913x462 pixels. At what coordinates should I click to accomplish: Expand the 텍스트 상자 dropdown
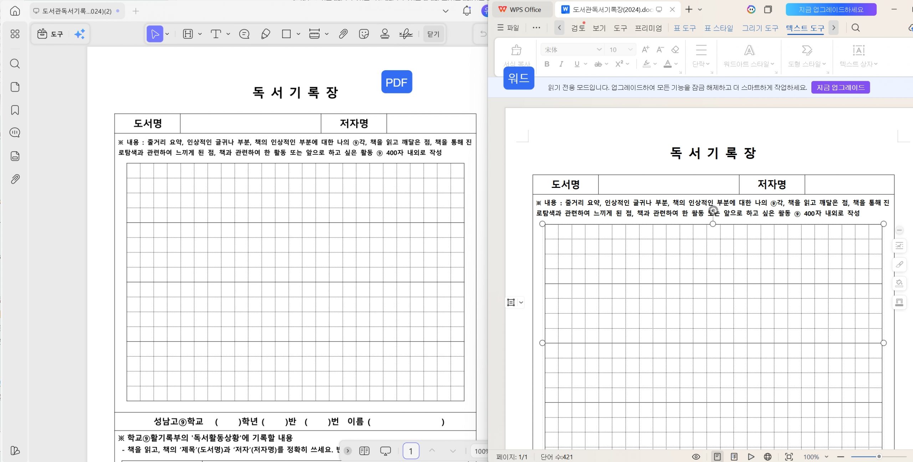pyautogui.click(x=858, y=64)
